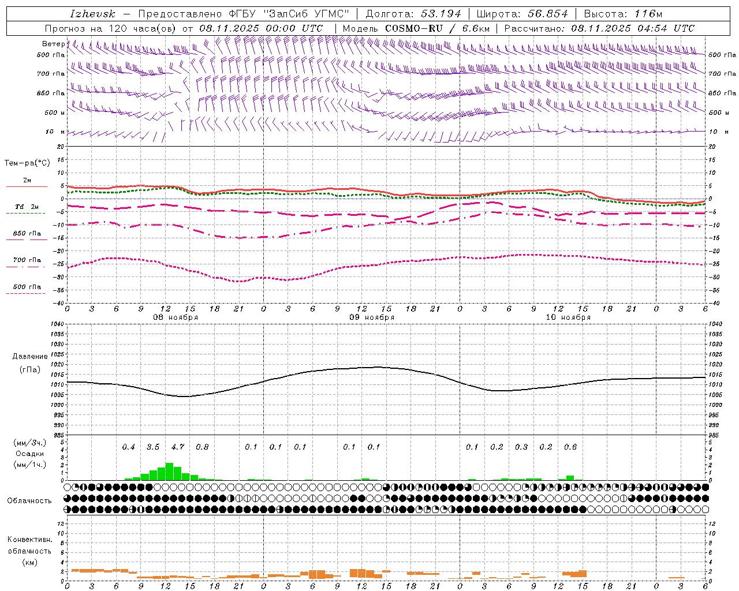Click the 'Td 2м' dew point legend label
739x591 pixels.
point(27,207)
